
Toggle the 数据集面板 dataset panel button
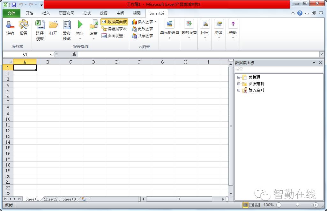pyautogui.click(x=114, y=22)
